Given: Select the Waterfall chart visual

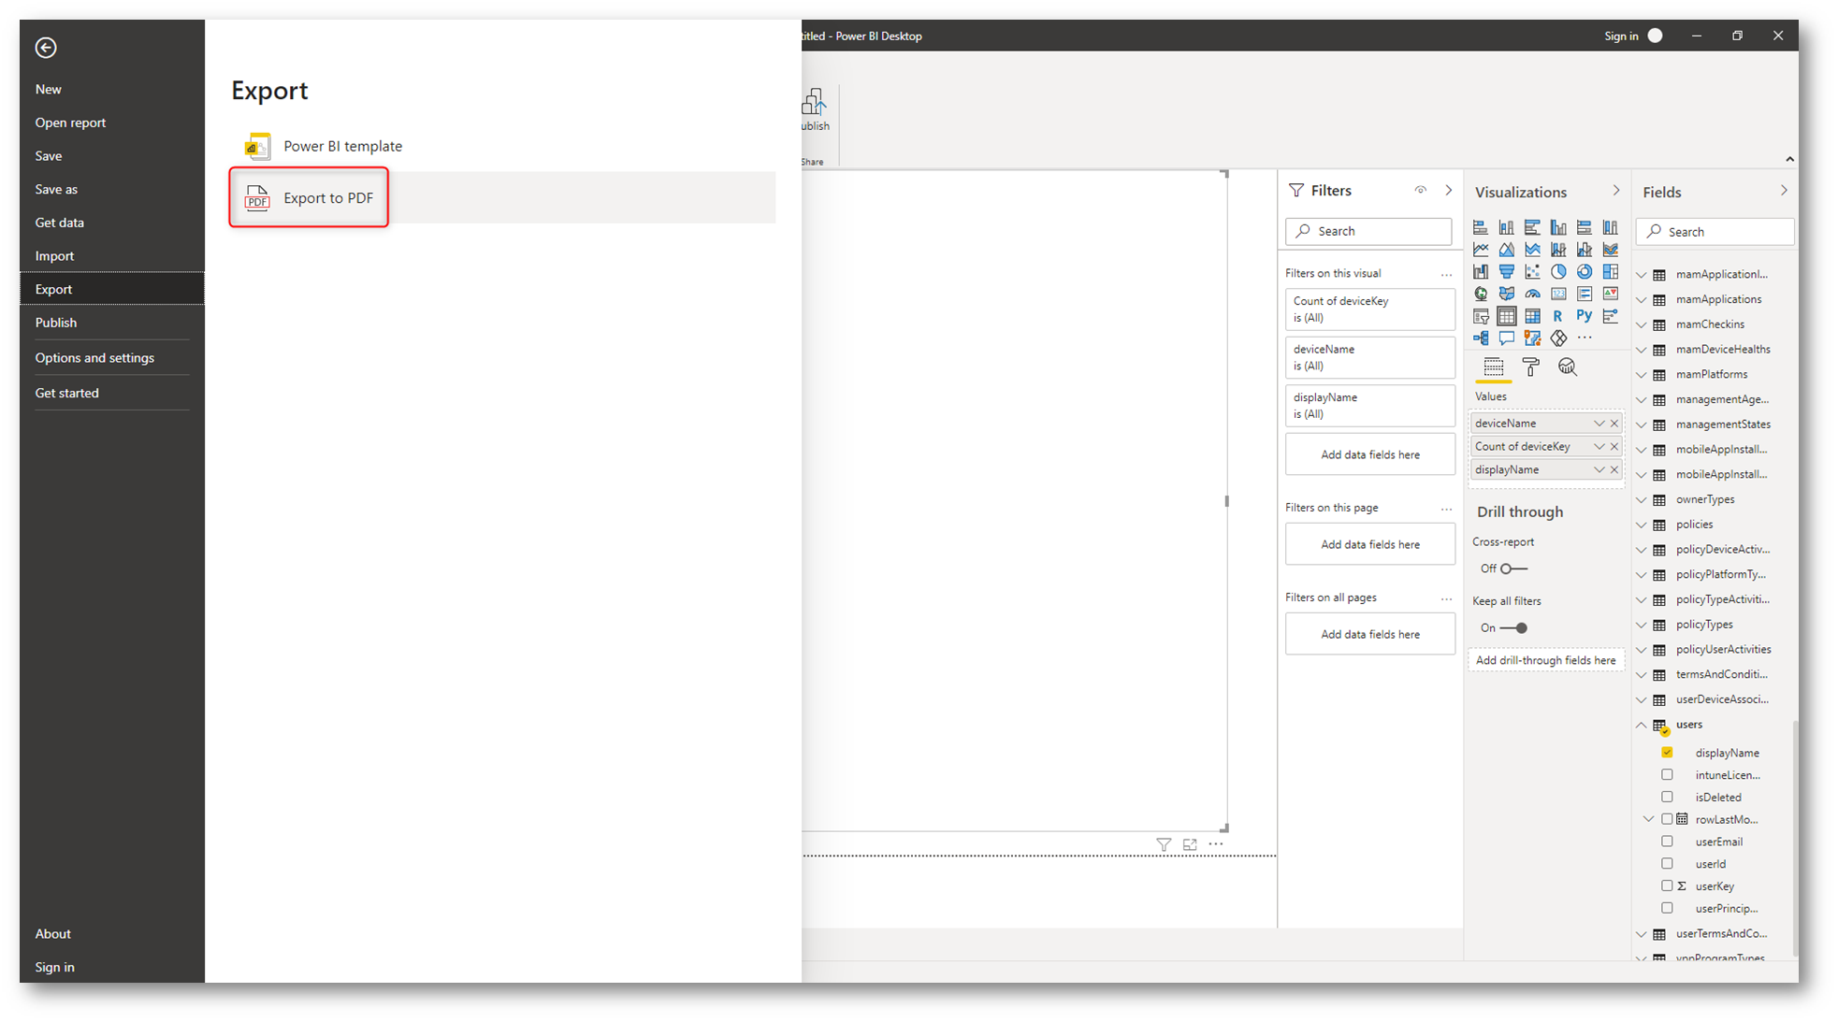Looking at the screenshot, I should pos(1480,272).
